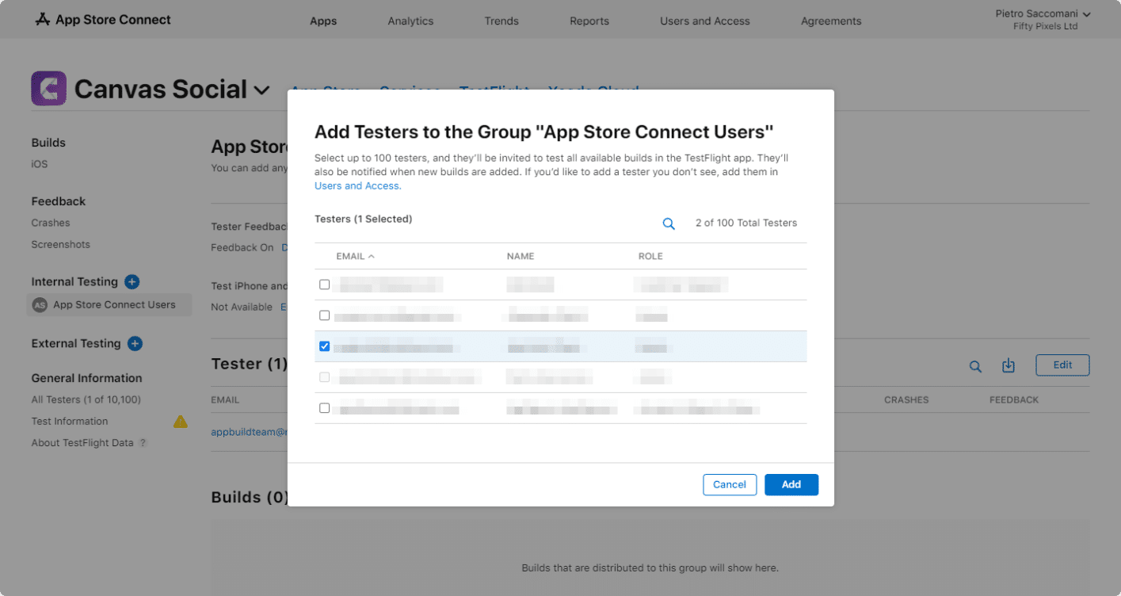Check the last tester row checkbox
Viewport: 1121px width, 596px height.
coord(324,408)
